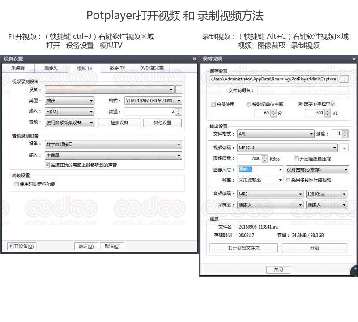Open 图像尺寸 dropdown showing 源输入
The image size is (358, 322).
coord(260,169)
